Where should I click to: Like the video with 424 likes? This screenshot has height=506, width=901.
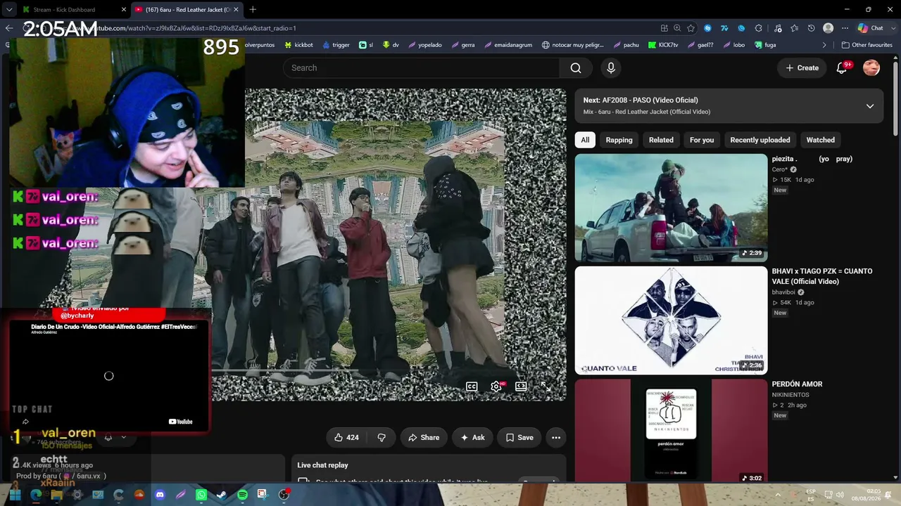[x=346, y=438]
